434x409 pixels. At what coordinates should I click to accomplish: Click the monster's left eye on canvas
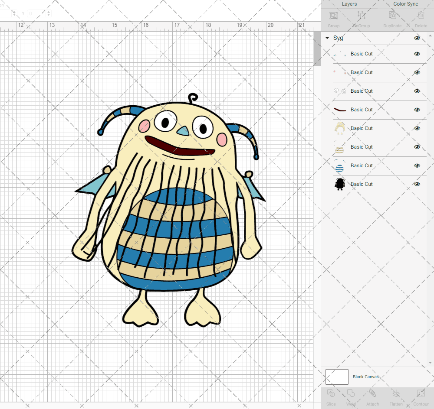click(165, 121)
